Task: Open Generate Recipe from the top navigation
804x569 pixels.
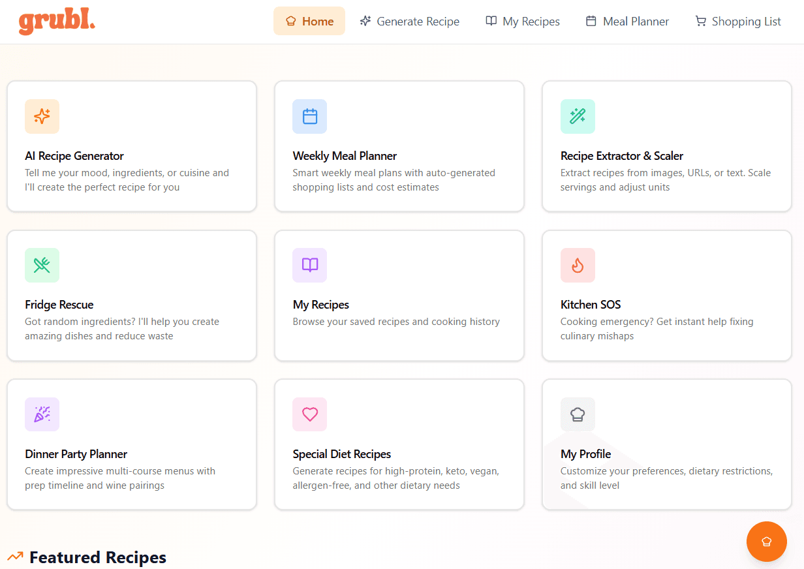Action: tap(410, 22)
